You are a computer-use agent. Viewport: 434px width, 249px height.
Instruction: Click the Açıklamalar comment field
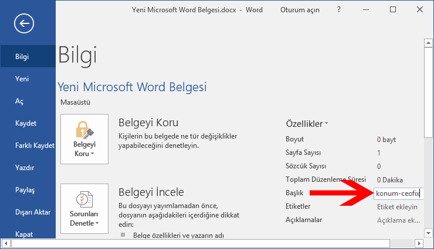coord(398,220)
